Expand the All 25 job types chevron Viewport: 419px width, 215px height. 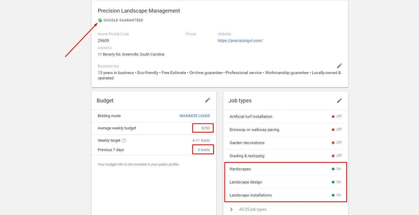pyautogui.click(x=231, y=209)
